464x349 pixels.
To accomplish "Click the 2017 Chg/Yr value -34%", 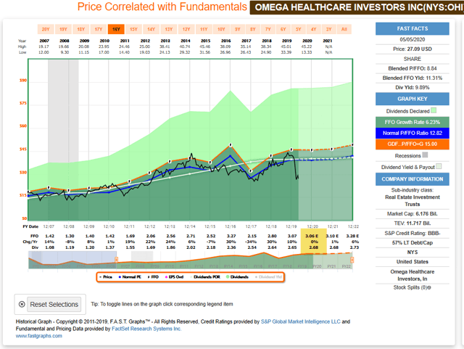I will (x=252, y=242).
